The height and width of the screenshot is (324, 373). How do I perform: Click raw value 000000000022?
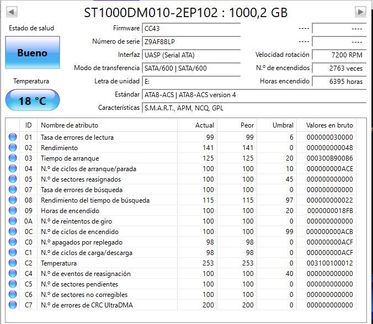(x=330, y=200)
